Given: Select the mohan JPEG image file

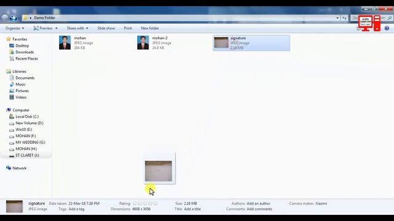Looking at the screenshot, I should pos(76,43).
